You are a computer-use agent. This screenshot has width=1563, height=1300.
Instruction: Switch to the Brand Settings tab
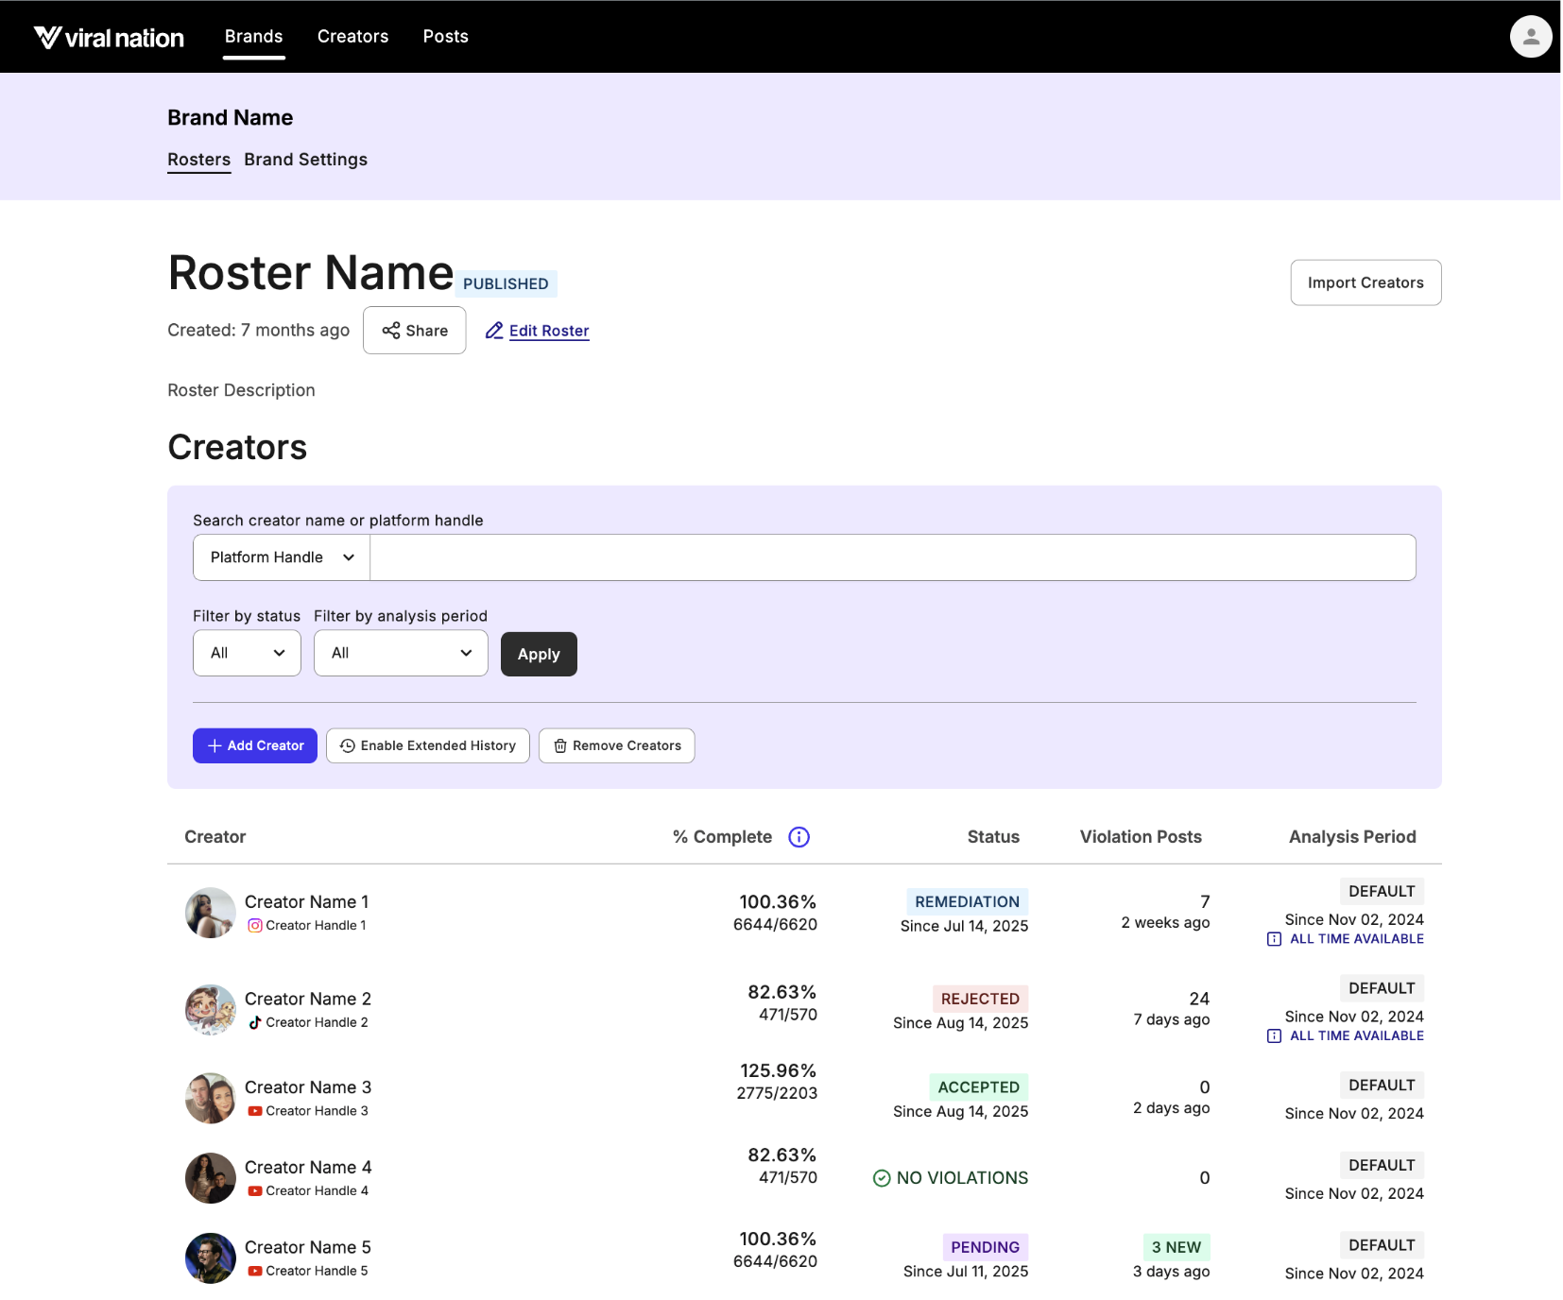305,160
